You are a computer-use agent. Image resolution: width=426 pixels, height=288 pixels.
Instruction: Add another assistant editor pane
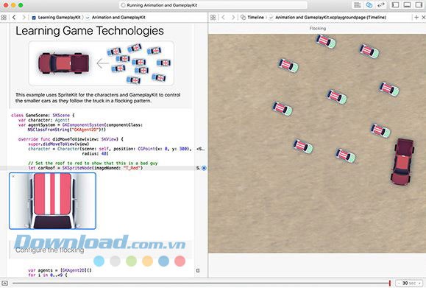point(416,18)
